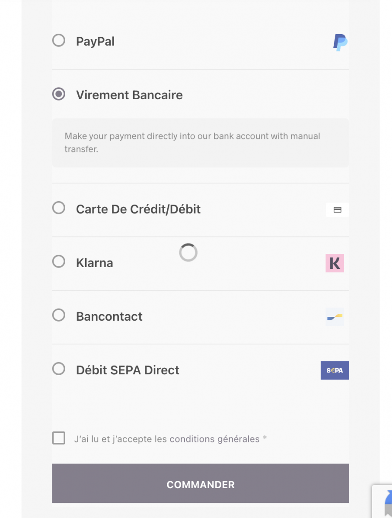The width and height of the screenshot is (392, 518).
Task: Click the "Carte De Crédit/Débit" label text
Action: pyautogui.click(x=138, y=209)
